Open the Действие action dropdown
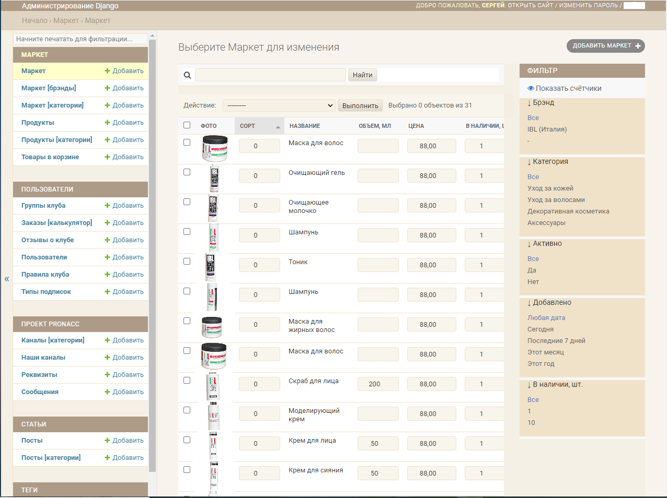Viewport: 667px width, 498px height. point(279,105)
